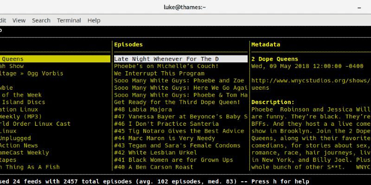
Task: Pick Get Ready for the Third Dope Queen
Action: [x=177, y=102]
